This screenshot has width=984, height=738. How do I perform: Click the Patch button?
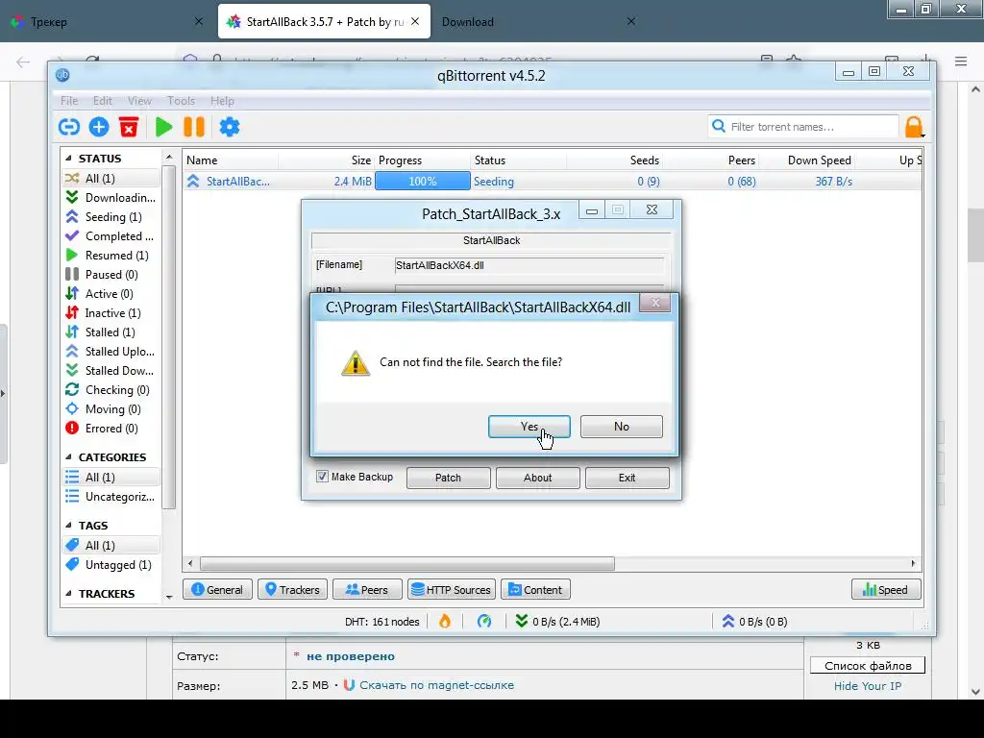tap(448, 478)
